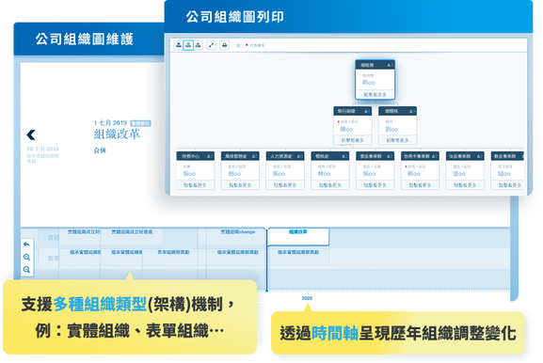Select the 信用卡事業群 card header
The width and height of the screenshot is (543, 363).
(420, 156)
